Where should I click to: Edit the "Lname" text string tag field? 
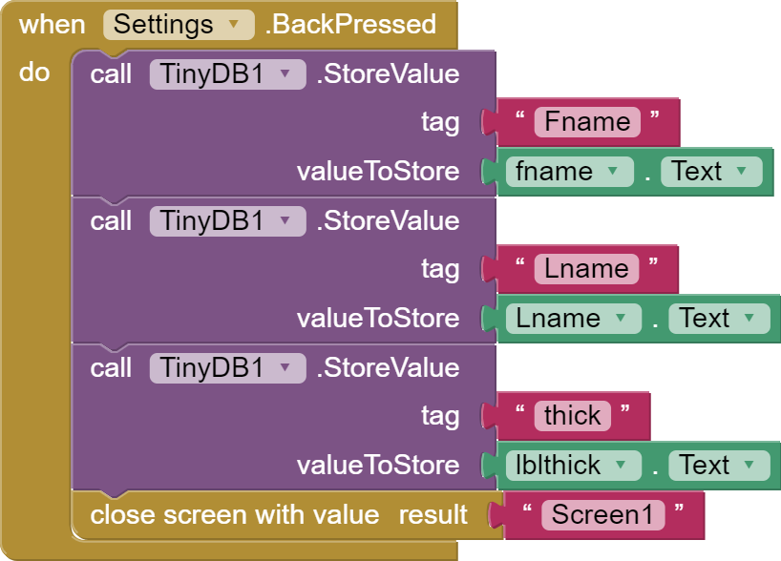point(586,269)
